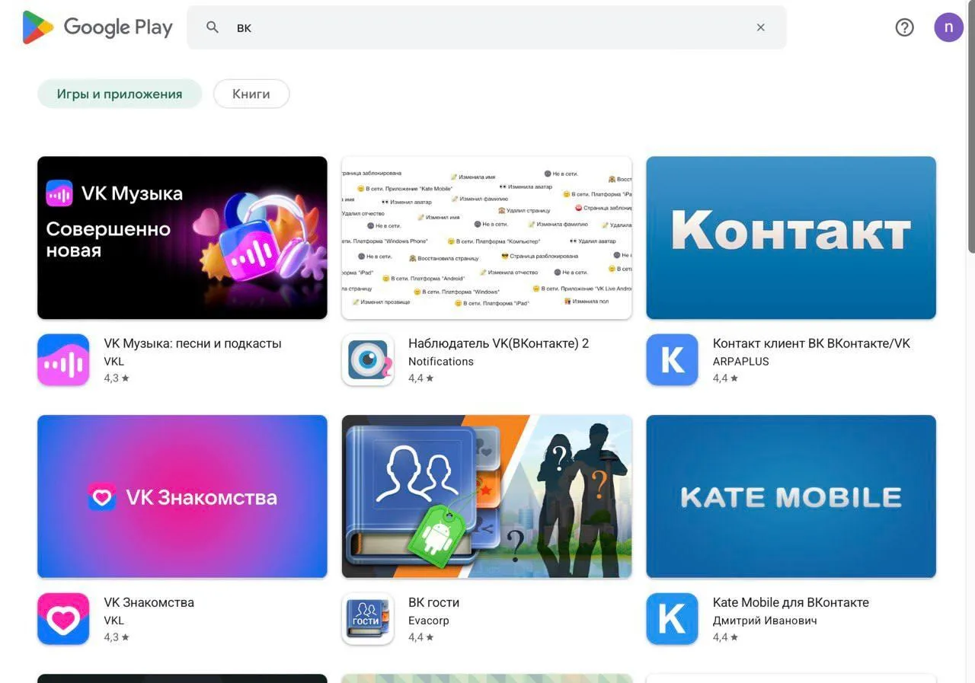Switch to the 'Книги' tab
This screenshot has height=683, width=975.
pyautogui.click(x=251, y=94)
